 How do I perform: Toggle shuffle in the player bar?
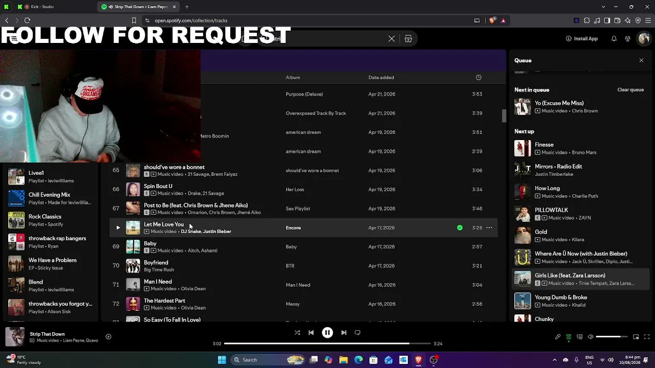[x=297, y=333]
